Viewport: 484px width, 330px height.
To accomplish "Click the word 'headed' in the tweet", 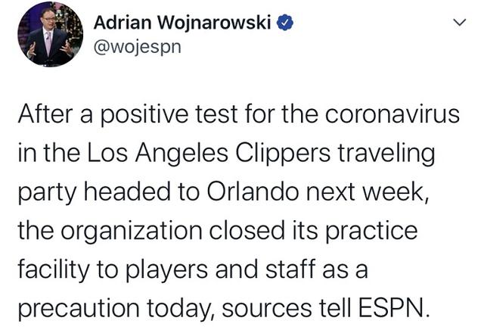I will [x=127, y=191].
